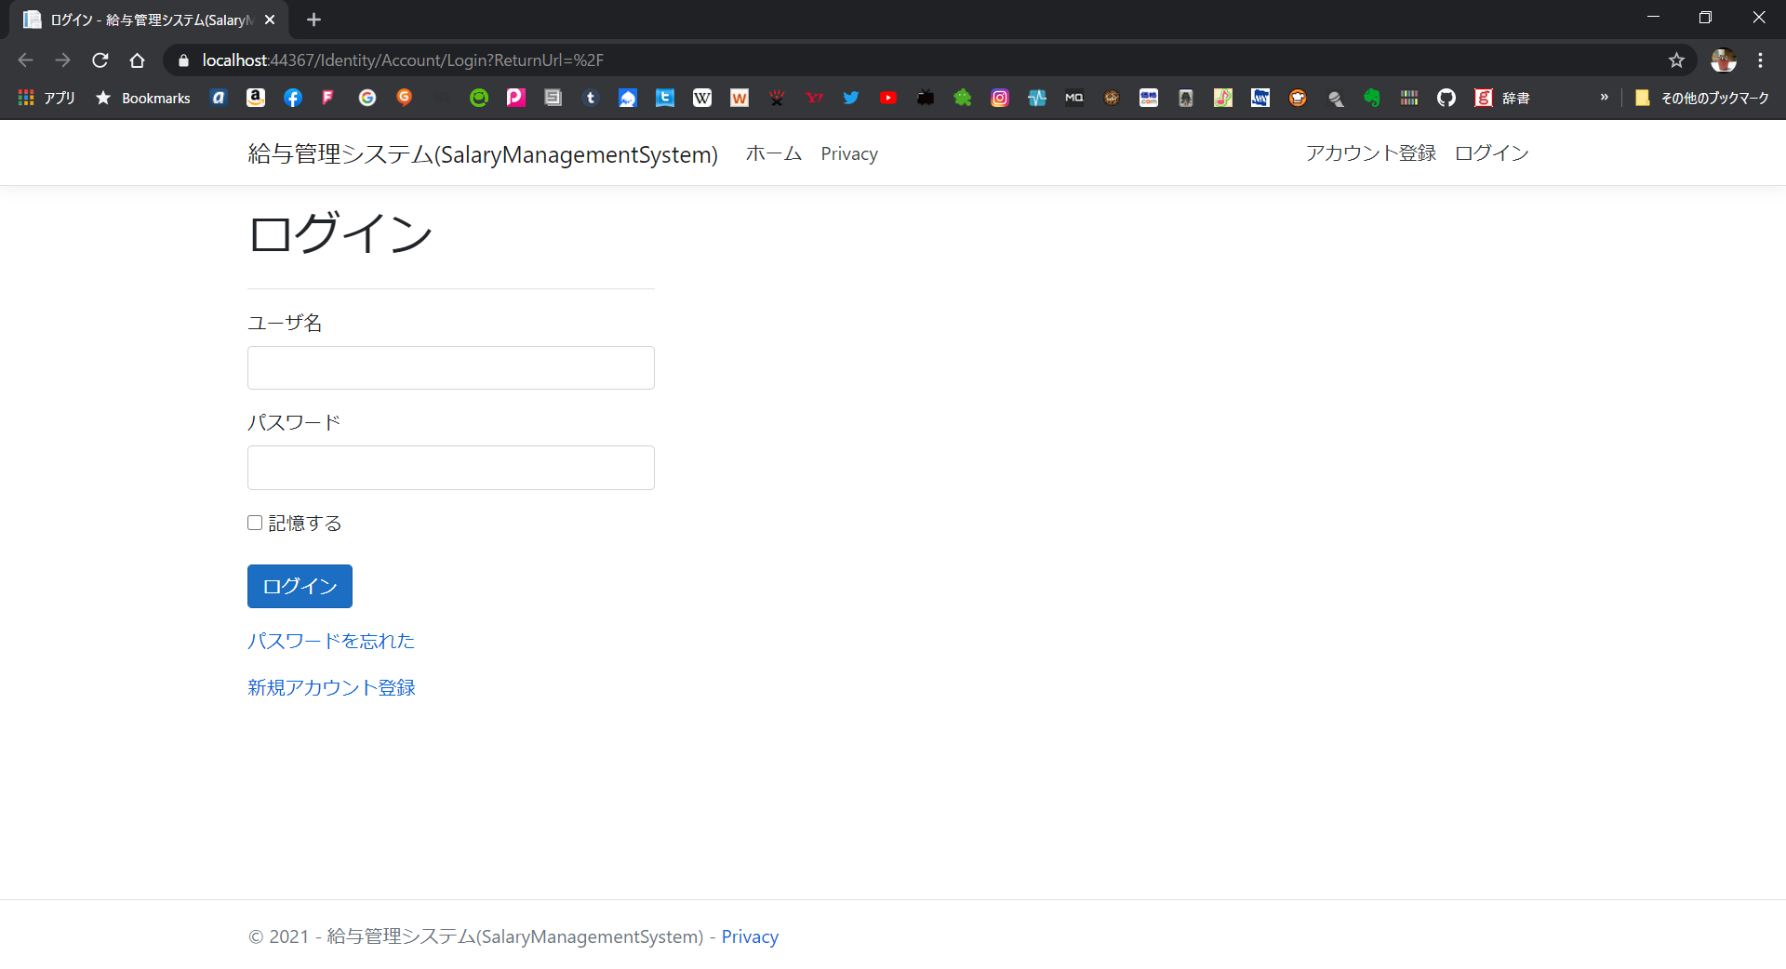The image size is (1786, 969).
Task: Focus the ユーザ名 input field
Action: coord(451,367)
